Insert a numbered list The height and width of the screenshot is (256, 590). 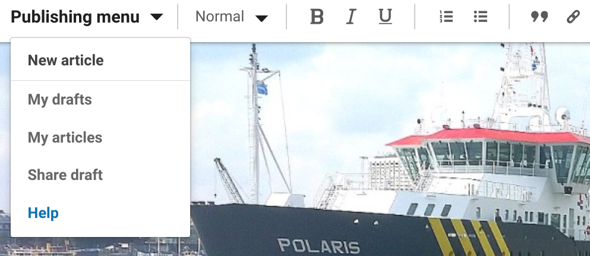tap(446, 17)
